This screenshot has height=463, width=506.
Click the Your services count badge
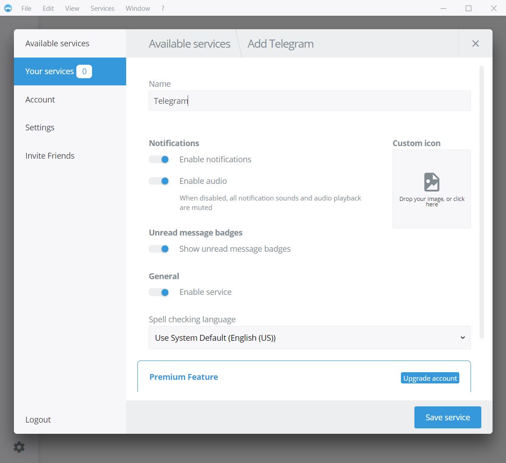(x=84, y=71)
